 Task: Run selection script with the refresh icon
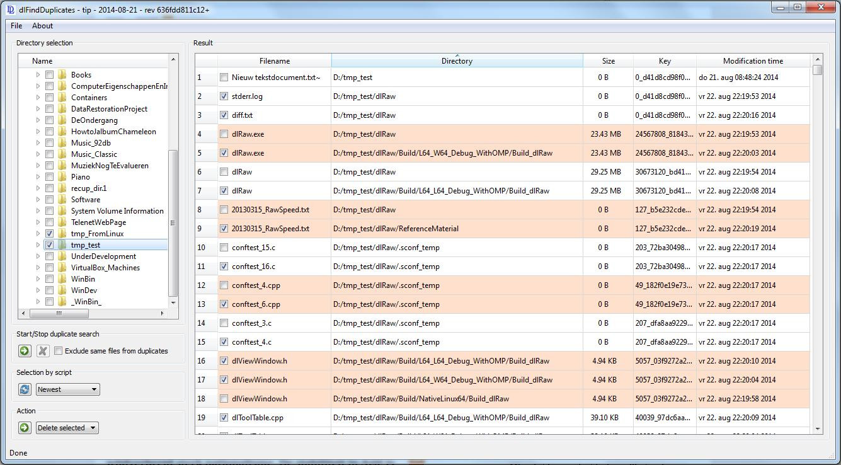pyautogui.click(x=25, y=389)
